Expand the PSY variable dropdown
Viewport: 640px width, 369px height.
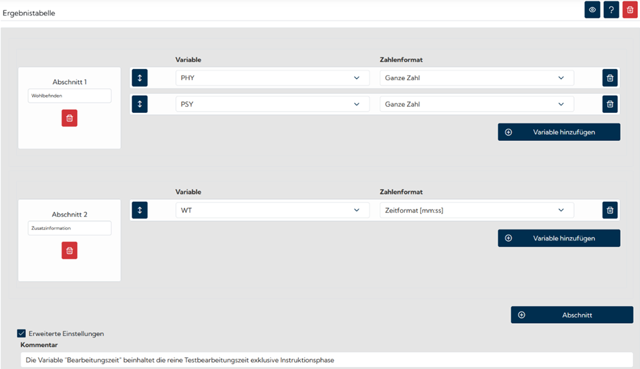[x=272, y=104]
